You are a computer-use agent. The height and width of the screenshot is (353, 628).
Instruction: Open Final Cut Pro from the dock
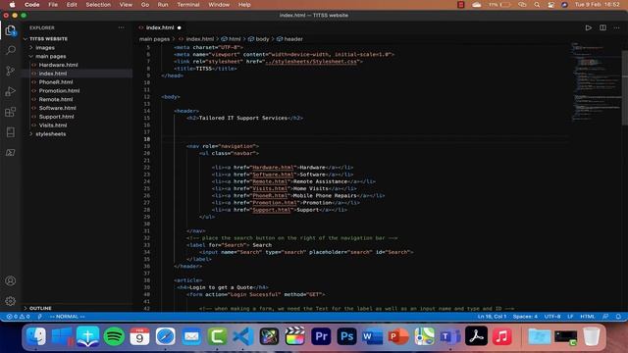(294, 336)
